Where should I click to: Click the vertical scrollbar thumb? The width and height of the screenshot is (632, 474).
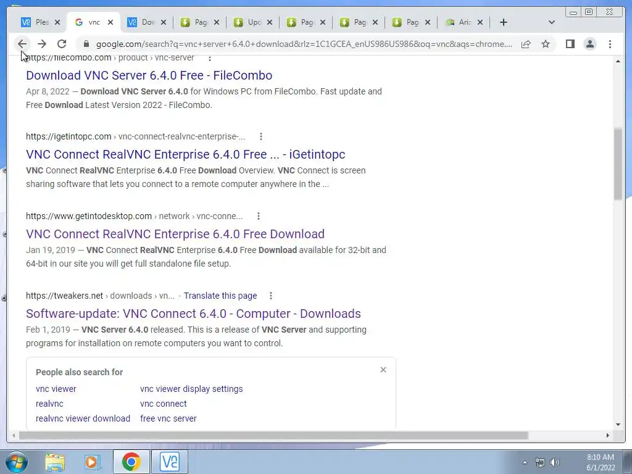[618, 163]
